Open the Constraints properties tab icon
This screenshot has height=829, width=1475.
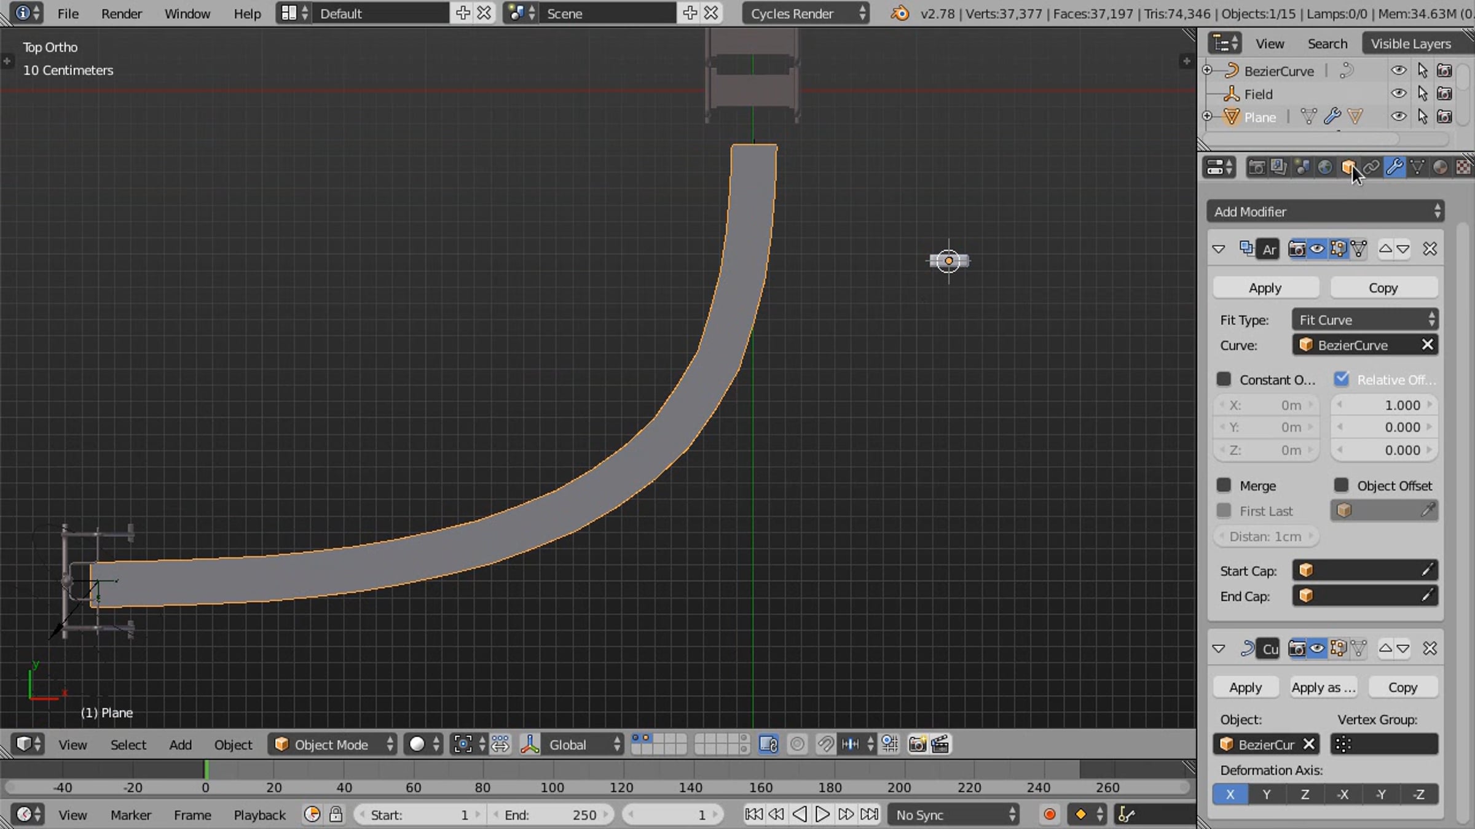[1371, 167]
